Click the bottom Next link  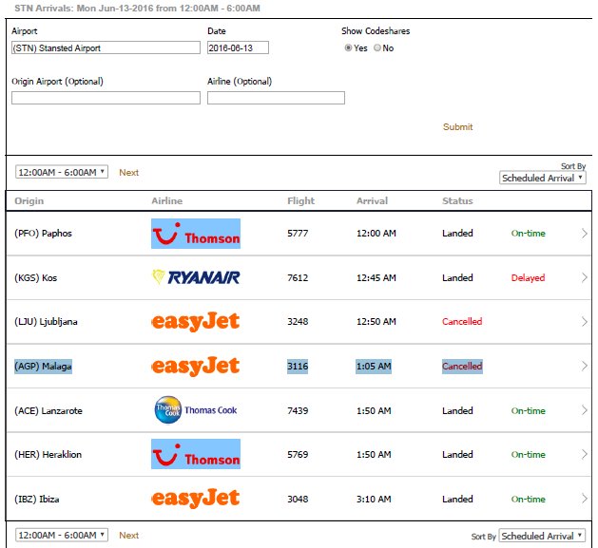point(129,535)
